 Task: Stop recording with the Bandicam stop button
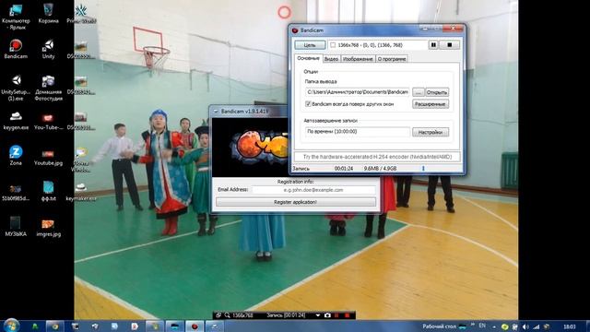(x=449, y=45)
